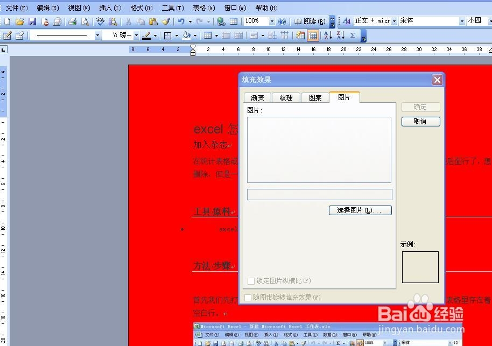Open the 格式 (Format) menu

tap(142, 8)
